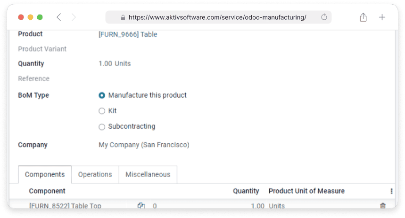Switch to the Operations tab
This screenshot has height=218, width=405.
tap(95, 174)
